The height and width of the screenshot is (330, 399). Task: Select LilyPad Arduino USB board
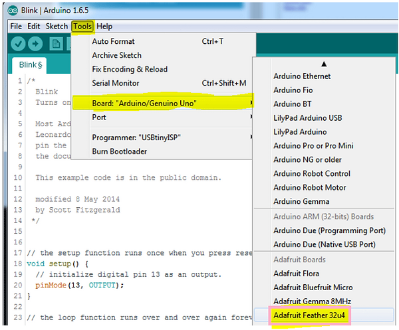tap(324, 118)
